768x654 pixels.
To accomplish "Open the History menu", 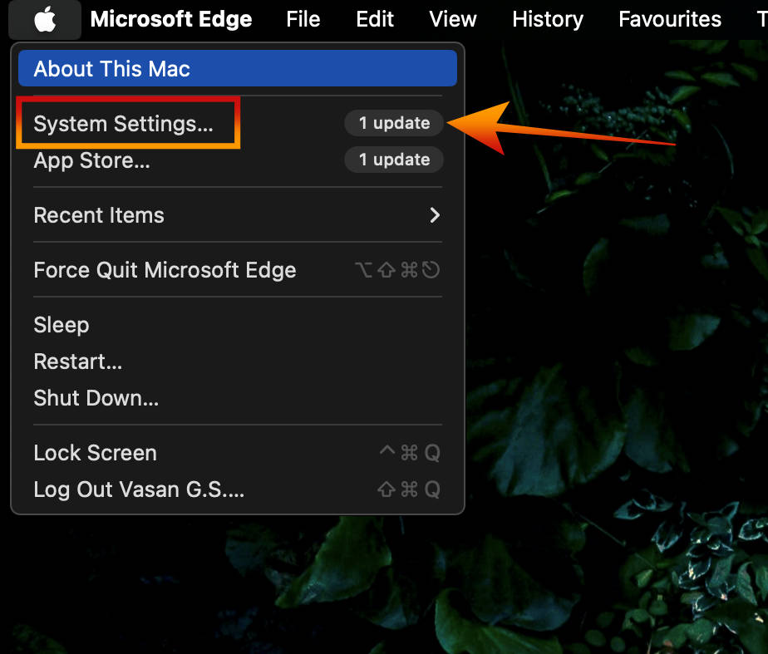I will [x=548, y=19].
